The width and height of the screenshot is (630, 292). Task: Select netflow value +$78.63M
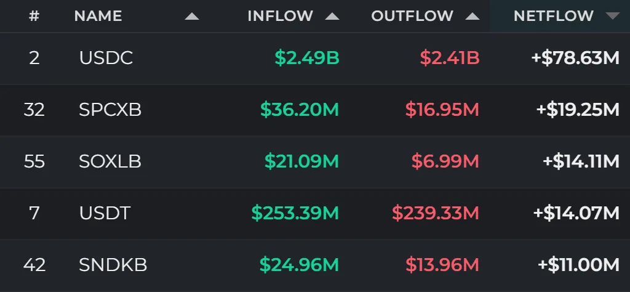click(x=575, y=59)
